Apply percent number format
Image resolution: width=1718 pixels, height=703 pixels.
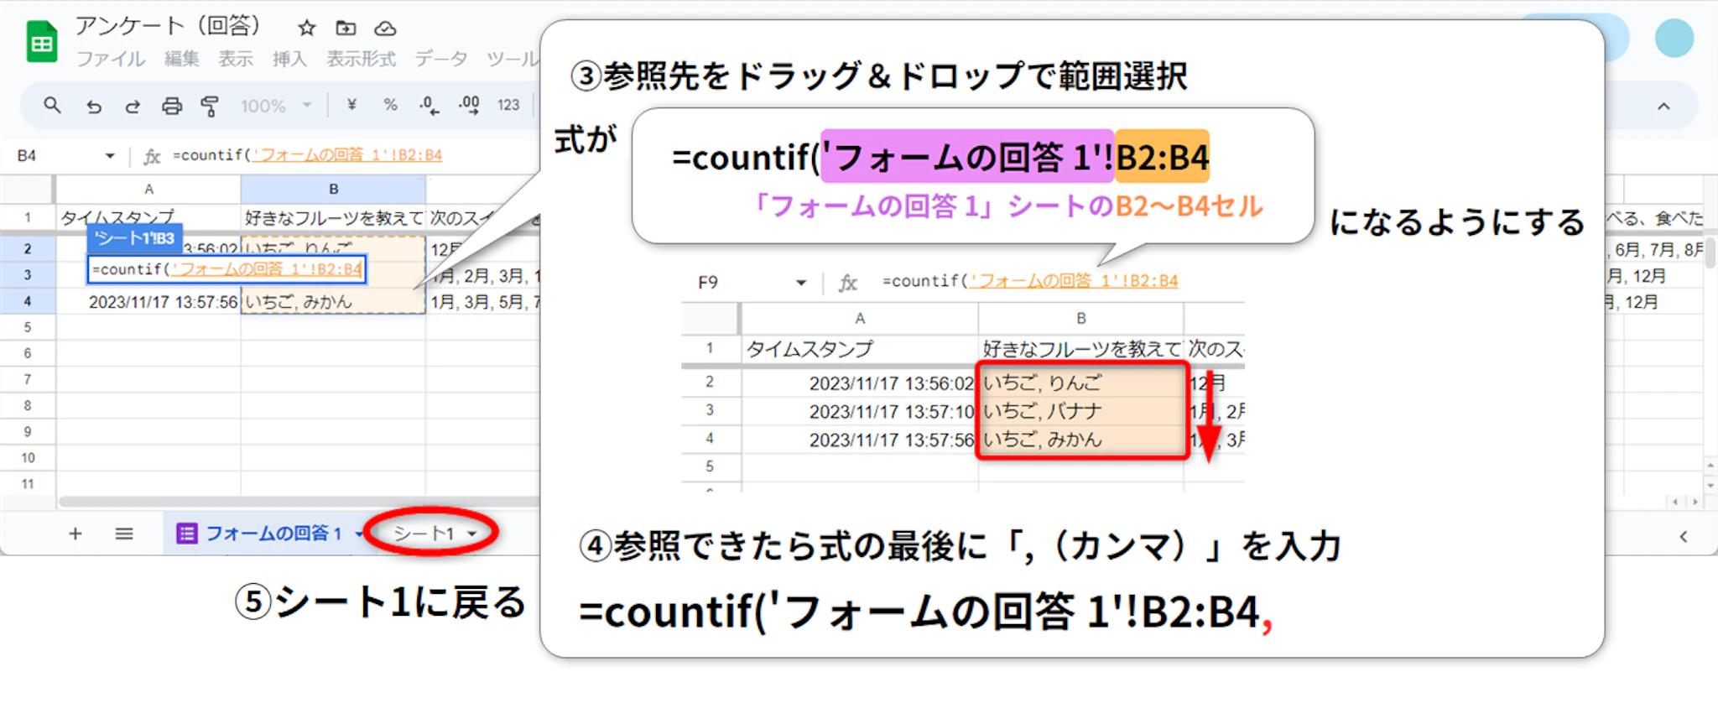[390, 105]
